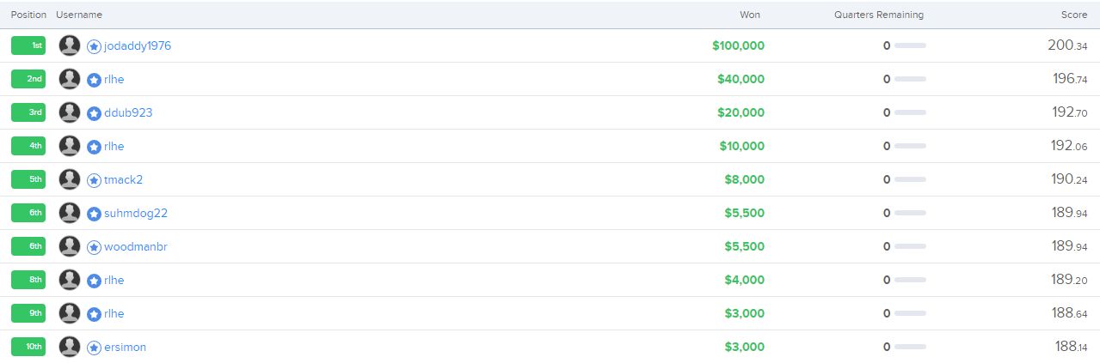The height and width of the screenshot is (363, 1100).
Task: Click star badge next to ddub923
Action: [x=95, y=113]
